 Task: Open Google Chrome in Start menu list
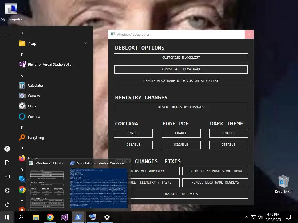point(22,190)
